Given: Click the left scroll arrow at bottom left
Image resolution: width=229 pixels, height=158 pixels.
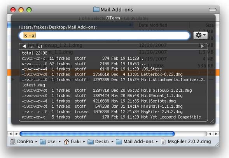Looking at the screenshot, I should (10, 134).
